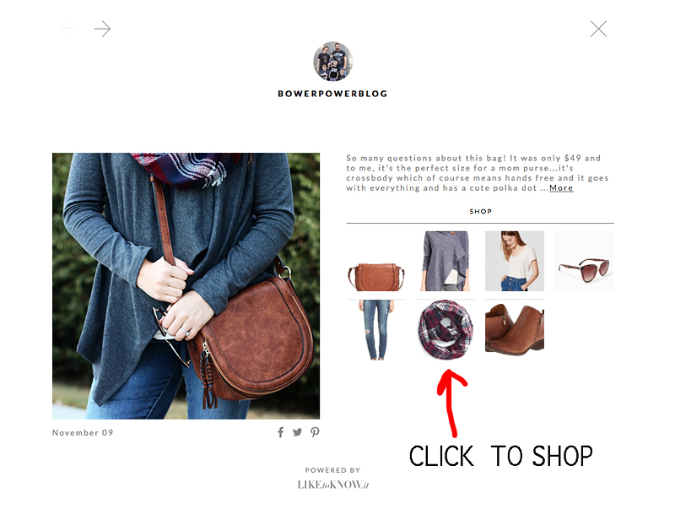This screenshot has height=509, width=675.
Task: Visit the LIKEtoKNOW.it logo link
Action: pyautogui.click(x=332, y=485)
